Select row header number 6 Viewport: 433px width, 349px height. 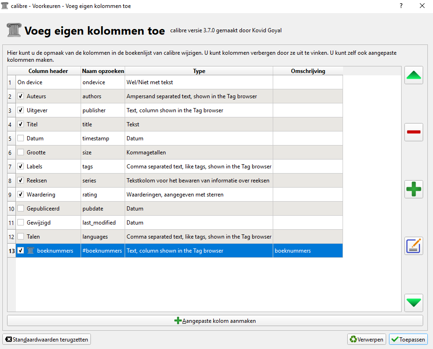point(10,153)
